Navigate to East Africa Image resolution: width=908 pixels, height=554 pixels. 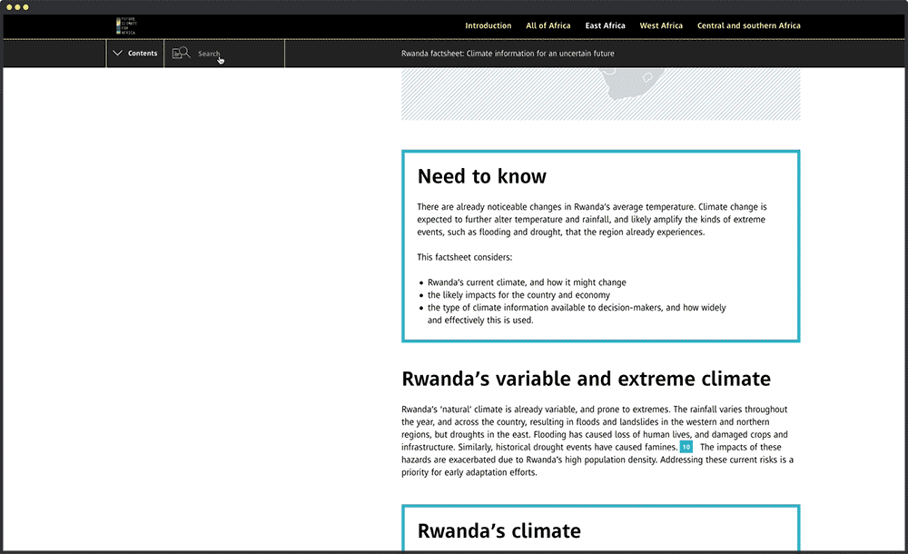[605, 25]
